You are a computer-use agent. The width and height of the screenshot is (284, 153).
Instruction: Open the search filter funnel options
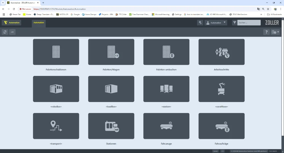234,23
